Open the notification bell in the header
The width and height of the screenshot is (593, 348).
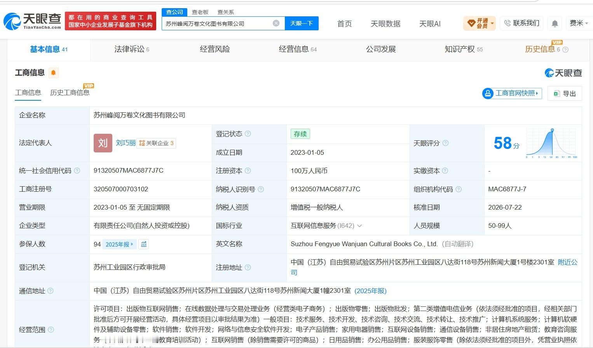tap(555, 24)
